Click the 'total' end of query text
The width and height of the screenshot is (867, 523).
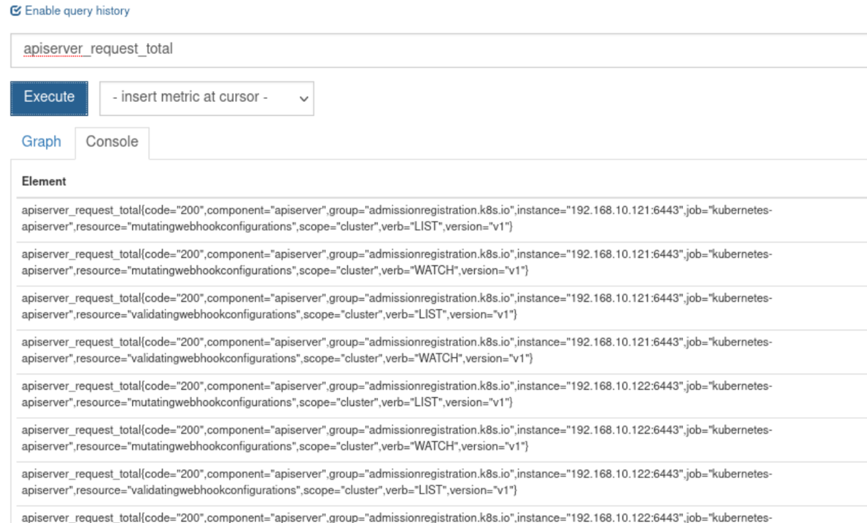pos(160,48)
